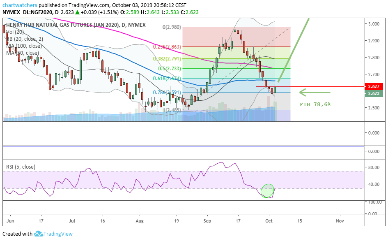
Task: Click the Vol (20) indicator label
Action: tap(15, 32)
